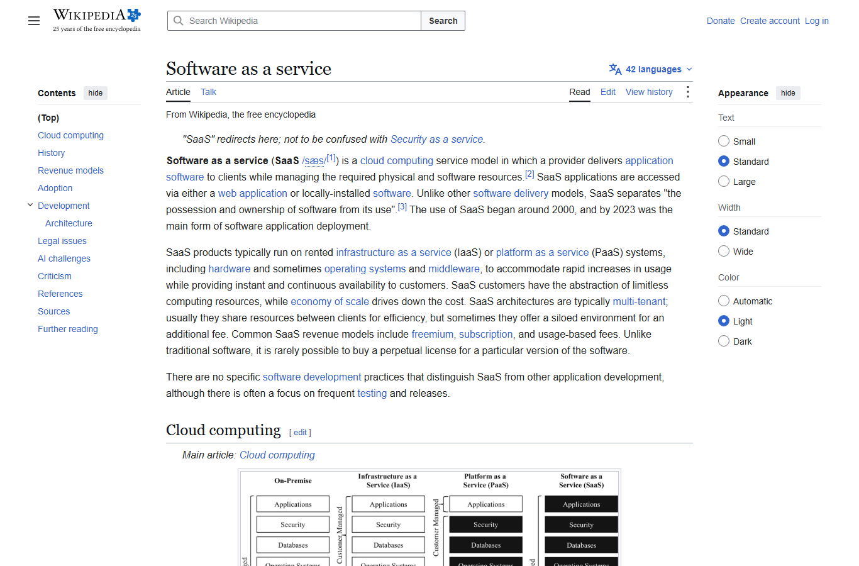This screenshot has width=859, height=566.
Task: Jump to AI challenges section
Action: coord(64,258)
